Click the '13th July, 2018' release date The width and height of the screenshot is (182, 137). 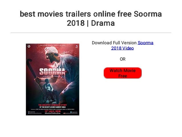tap(52, 111)
